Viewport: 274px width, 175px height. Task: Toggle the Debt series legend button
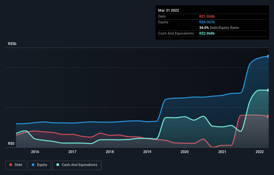click(x=16, y=165)
